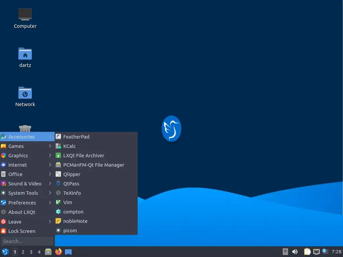Open the Network desktop folder icon
Viewport: 343px width, 257px height.
[25, 97]
